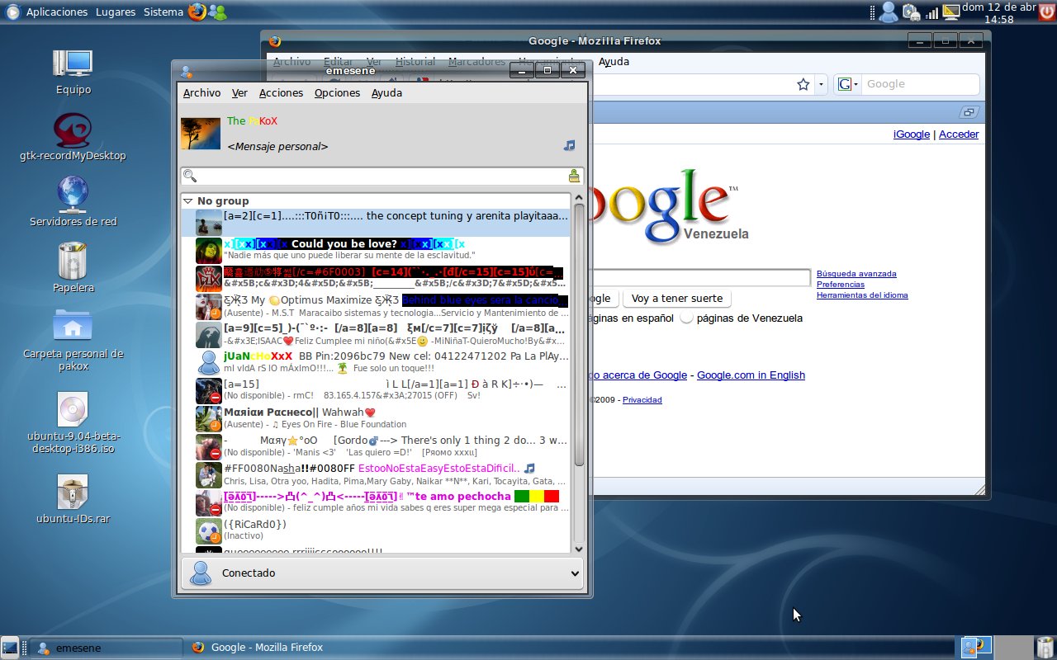Click The PaKoX nickname text
Image resolution: width=1057 pixels, height=660 pixels.
[252, 120]
